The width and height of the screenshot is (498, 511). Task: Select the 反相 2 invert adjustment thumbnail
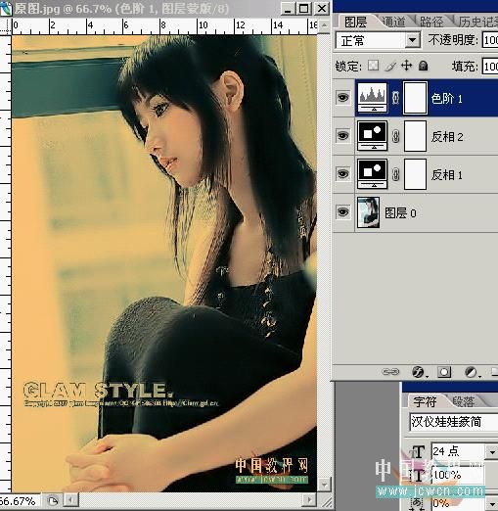click(x=373, y=136)
